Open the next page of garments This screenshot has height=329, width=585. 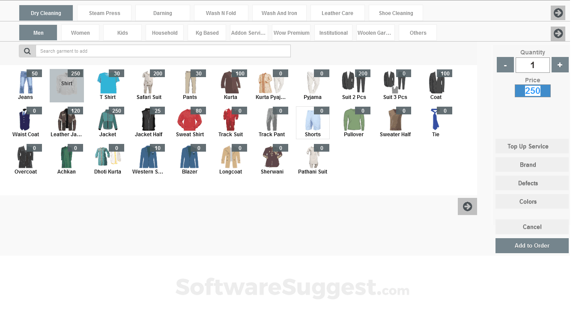pyautogui.click(x=467, y=206)
